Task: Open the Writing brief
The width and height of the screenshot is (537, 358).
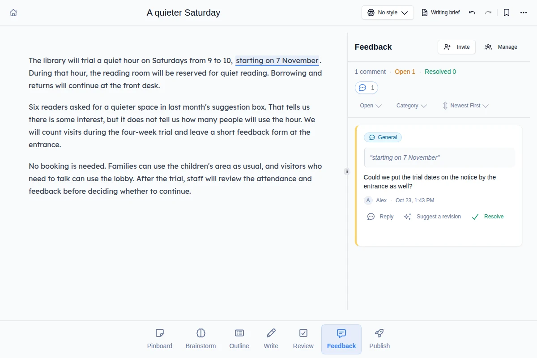Action: pos(441,13)
